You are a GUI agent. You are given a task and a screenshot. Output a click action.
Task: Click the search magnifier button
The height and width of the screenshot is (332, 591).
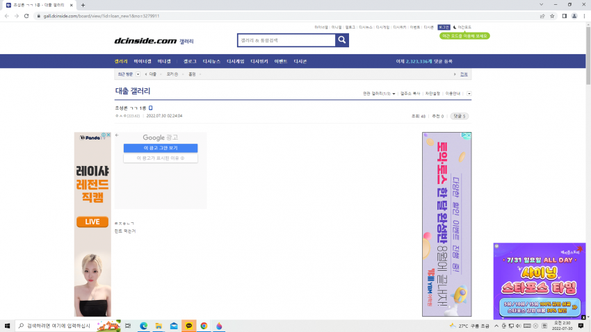point(342,40)
